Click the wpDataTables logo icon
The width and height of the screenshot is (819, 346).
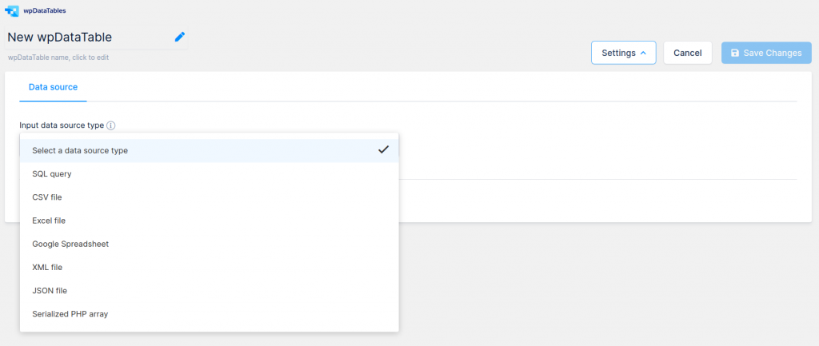(12, 11)
